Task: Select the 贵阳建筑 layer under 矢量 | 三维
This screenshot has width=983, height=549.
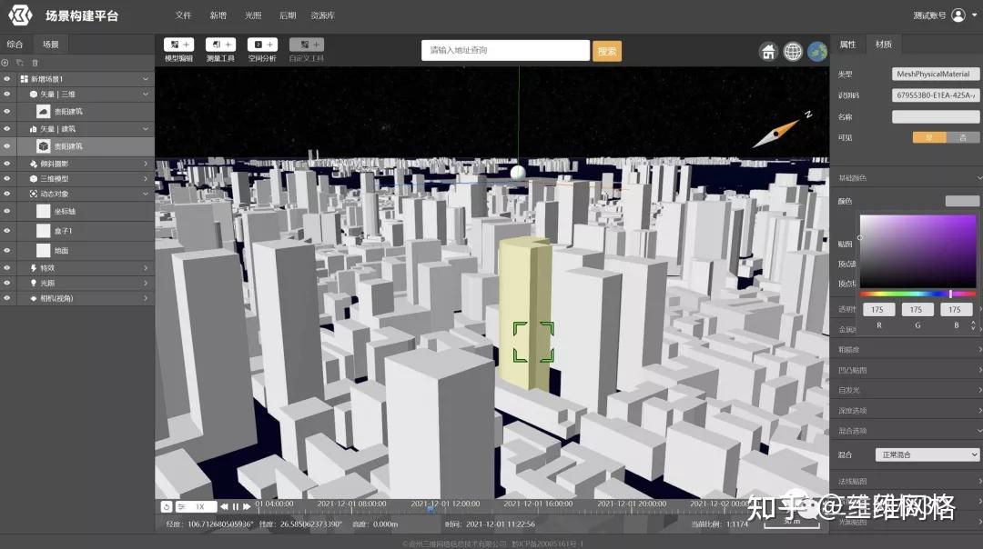Action: pos(68,112)
